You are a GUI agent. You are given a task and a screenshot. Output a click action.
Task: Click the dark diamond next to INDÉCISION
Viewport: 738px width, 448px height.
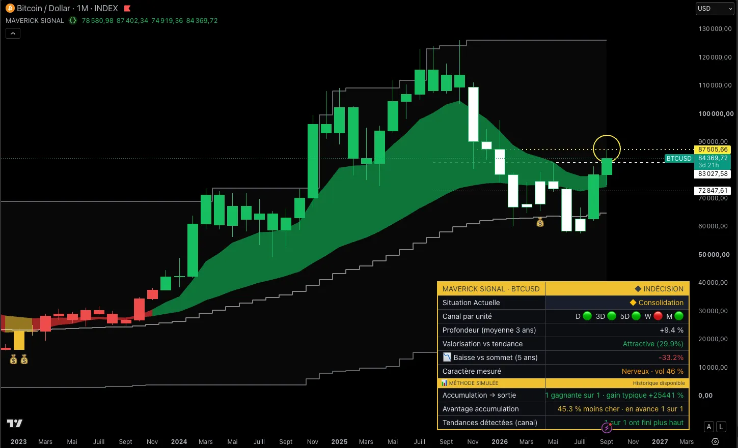638,289
